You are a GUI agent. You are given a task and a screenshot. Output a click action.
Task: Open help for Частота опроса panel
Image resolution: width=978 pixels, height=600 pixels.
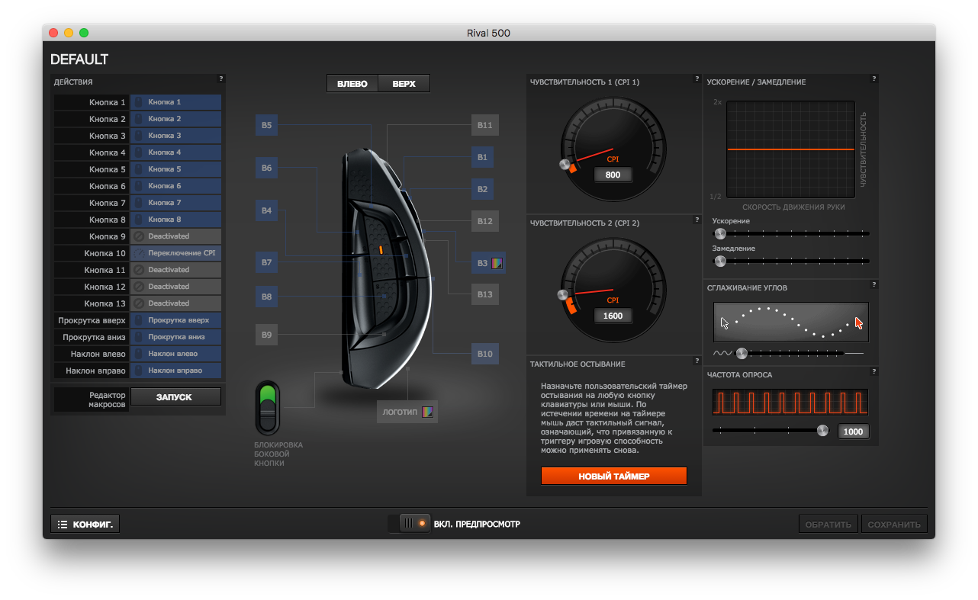point(874,372)
